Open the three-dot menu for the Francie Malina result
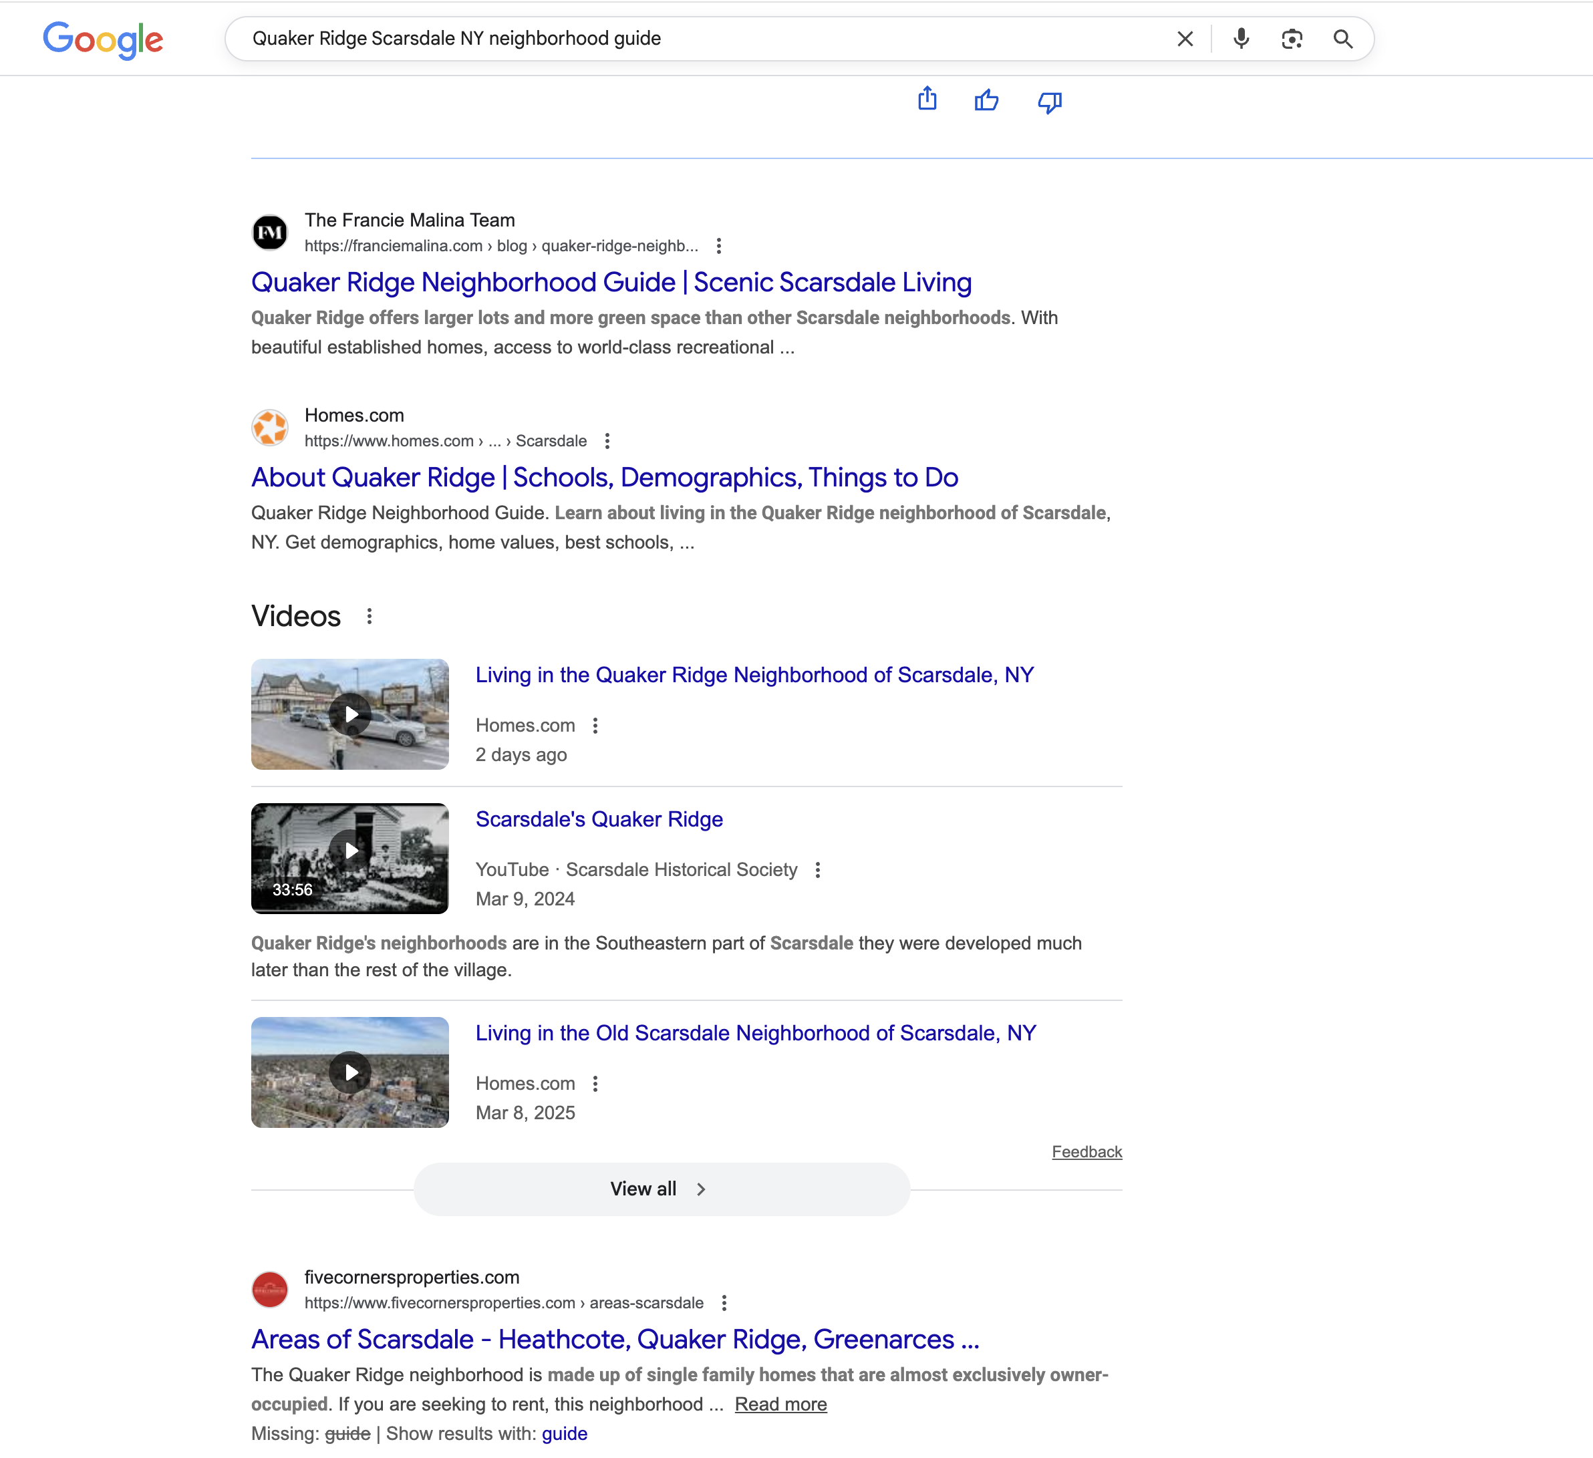1593x1458 pixels. [719, 246]
